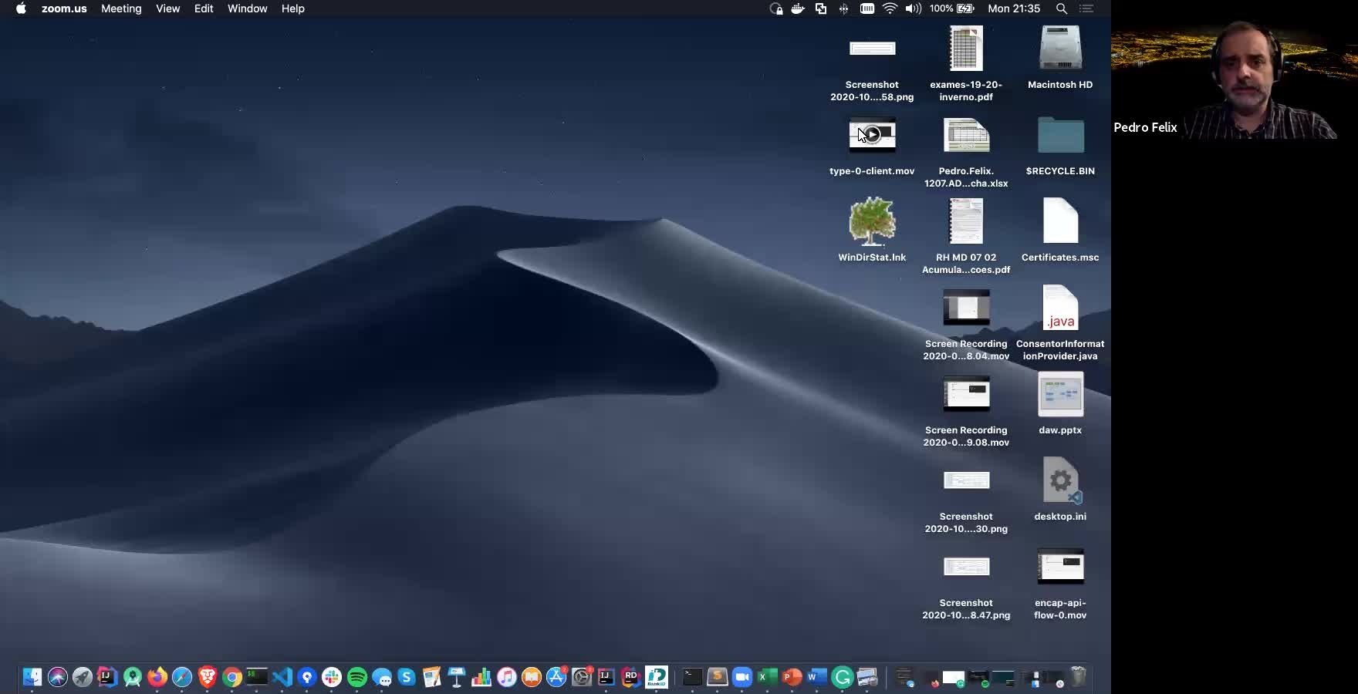The height and width of the screenshot is (694, 1358).
Task: Switch to Zoom app in dock
Action: click(742, 677)
